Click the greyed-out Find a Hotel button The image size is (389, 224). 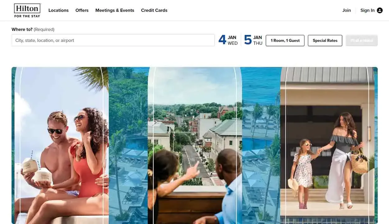pyautogui.click(x=362, y=40)
